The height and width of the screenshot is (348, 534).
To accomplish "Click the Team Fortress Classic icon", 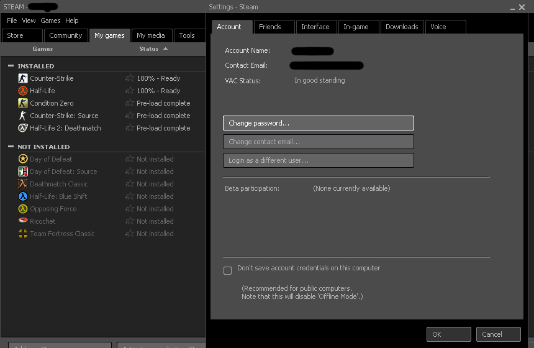I will click(23, 234).
